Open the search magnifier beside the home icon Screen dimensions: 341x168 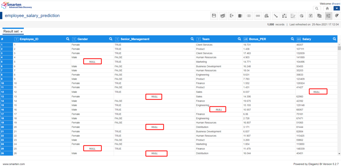[x=317, y=8]
